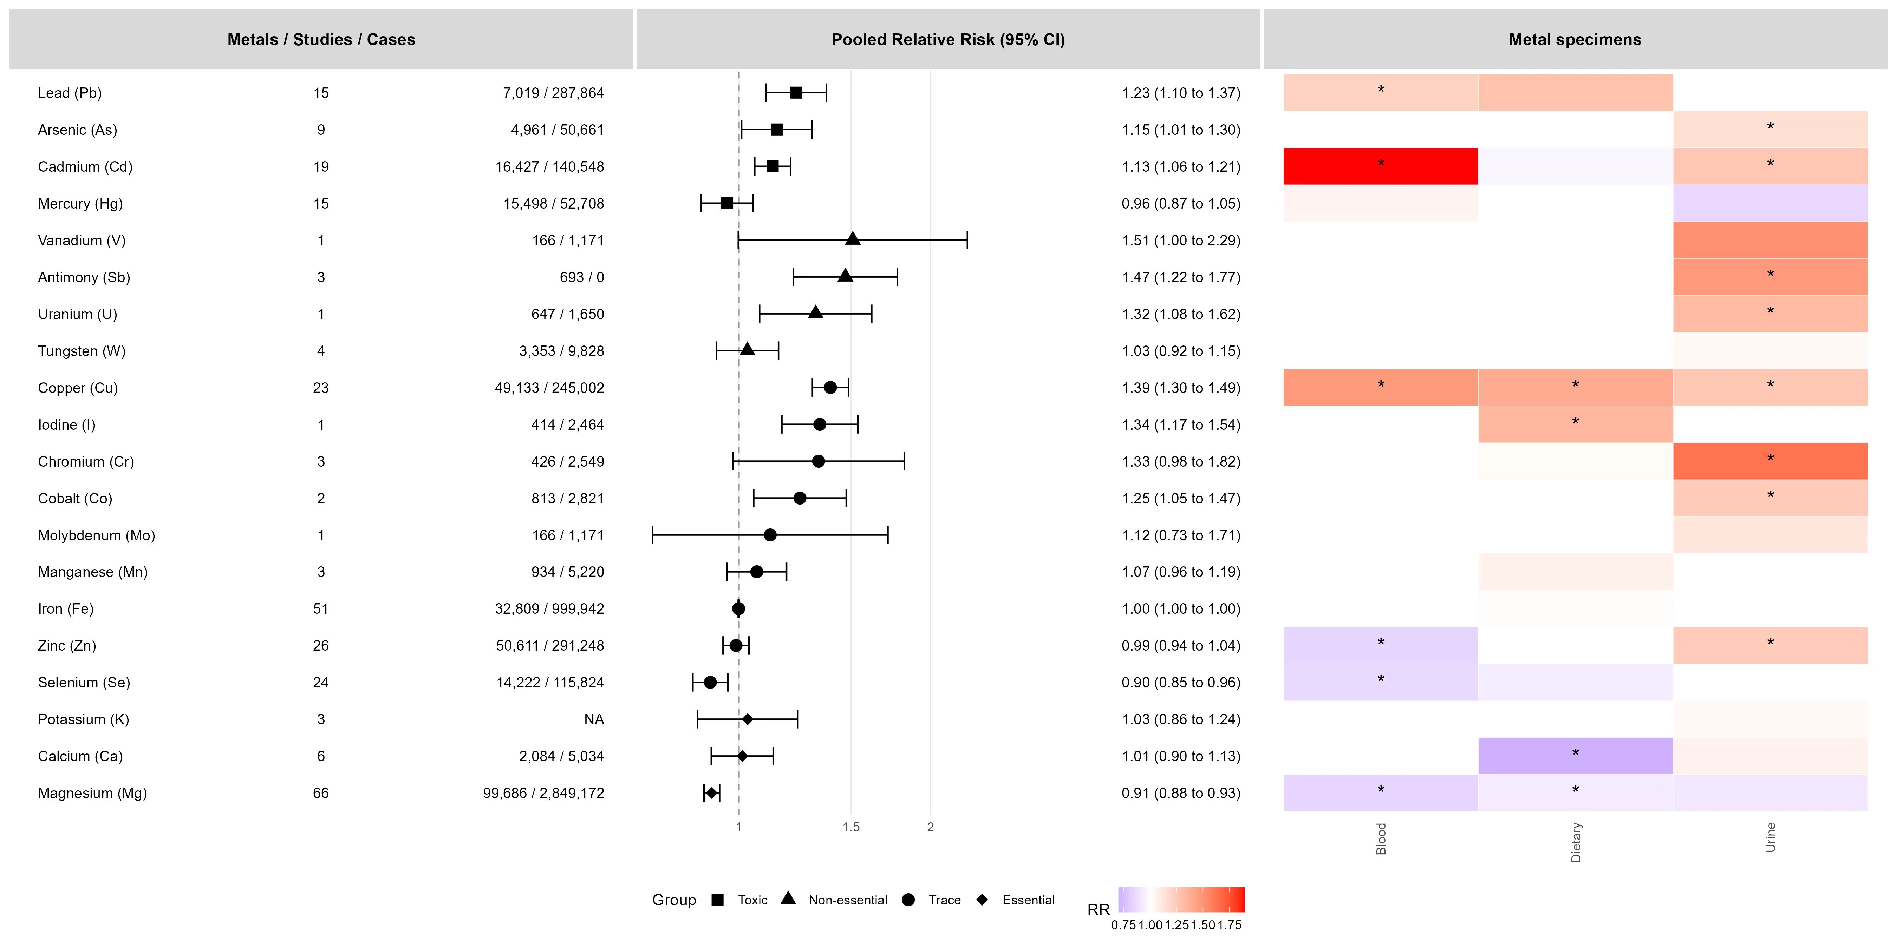Click the Iron (Fe) relative risk value text
Viewport: 1897px width, 948px height.
[x=1180, y=609]
